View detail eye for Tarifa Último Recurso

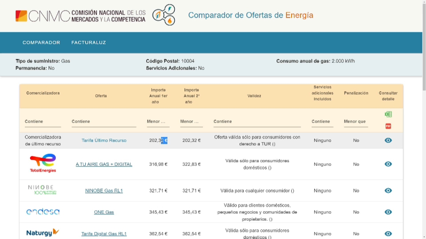pyautogui.click(x=388, y=140)
